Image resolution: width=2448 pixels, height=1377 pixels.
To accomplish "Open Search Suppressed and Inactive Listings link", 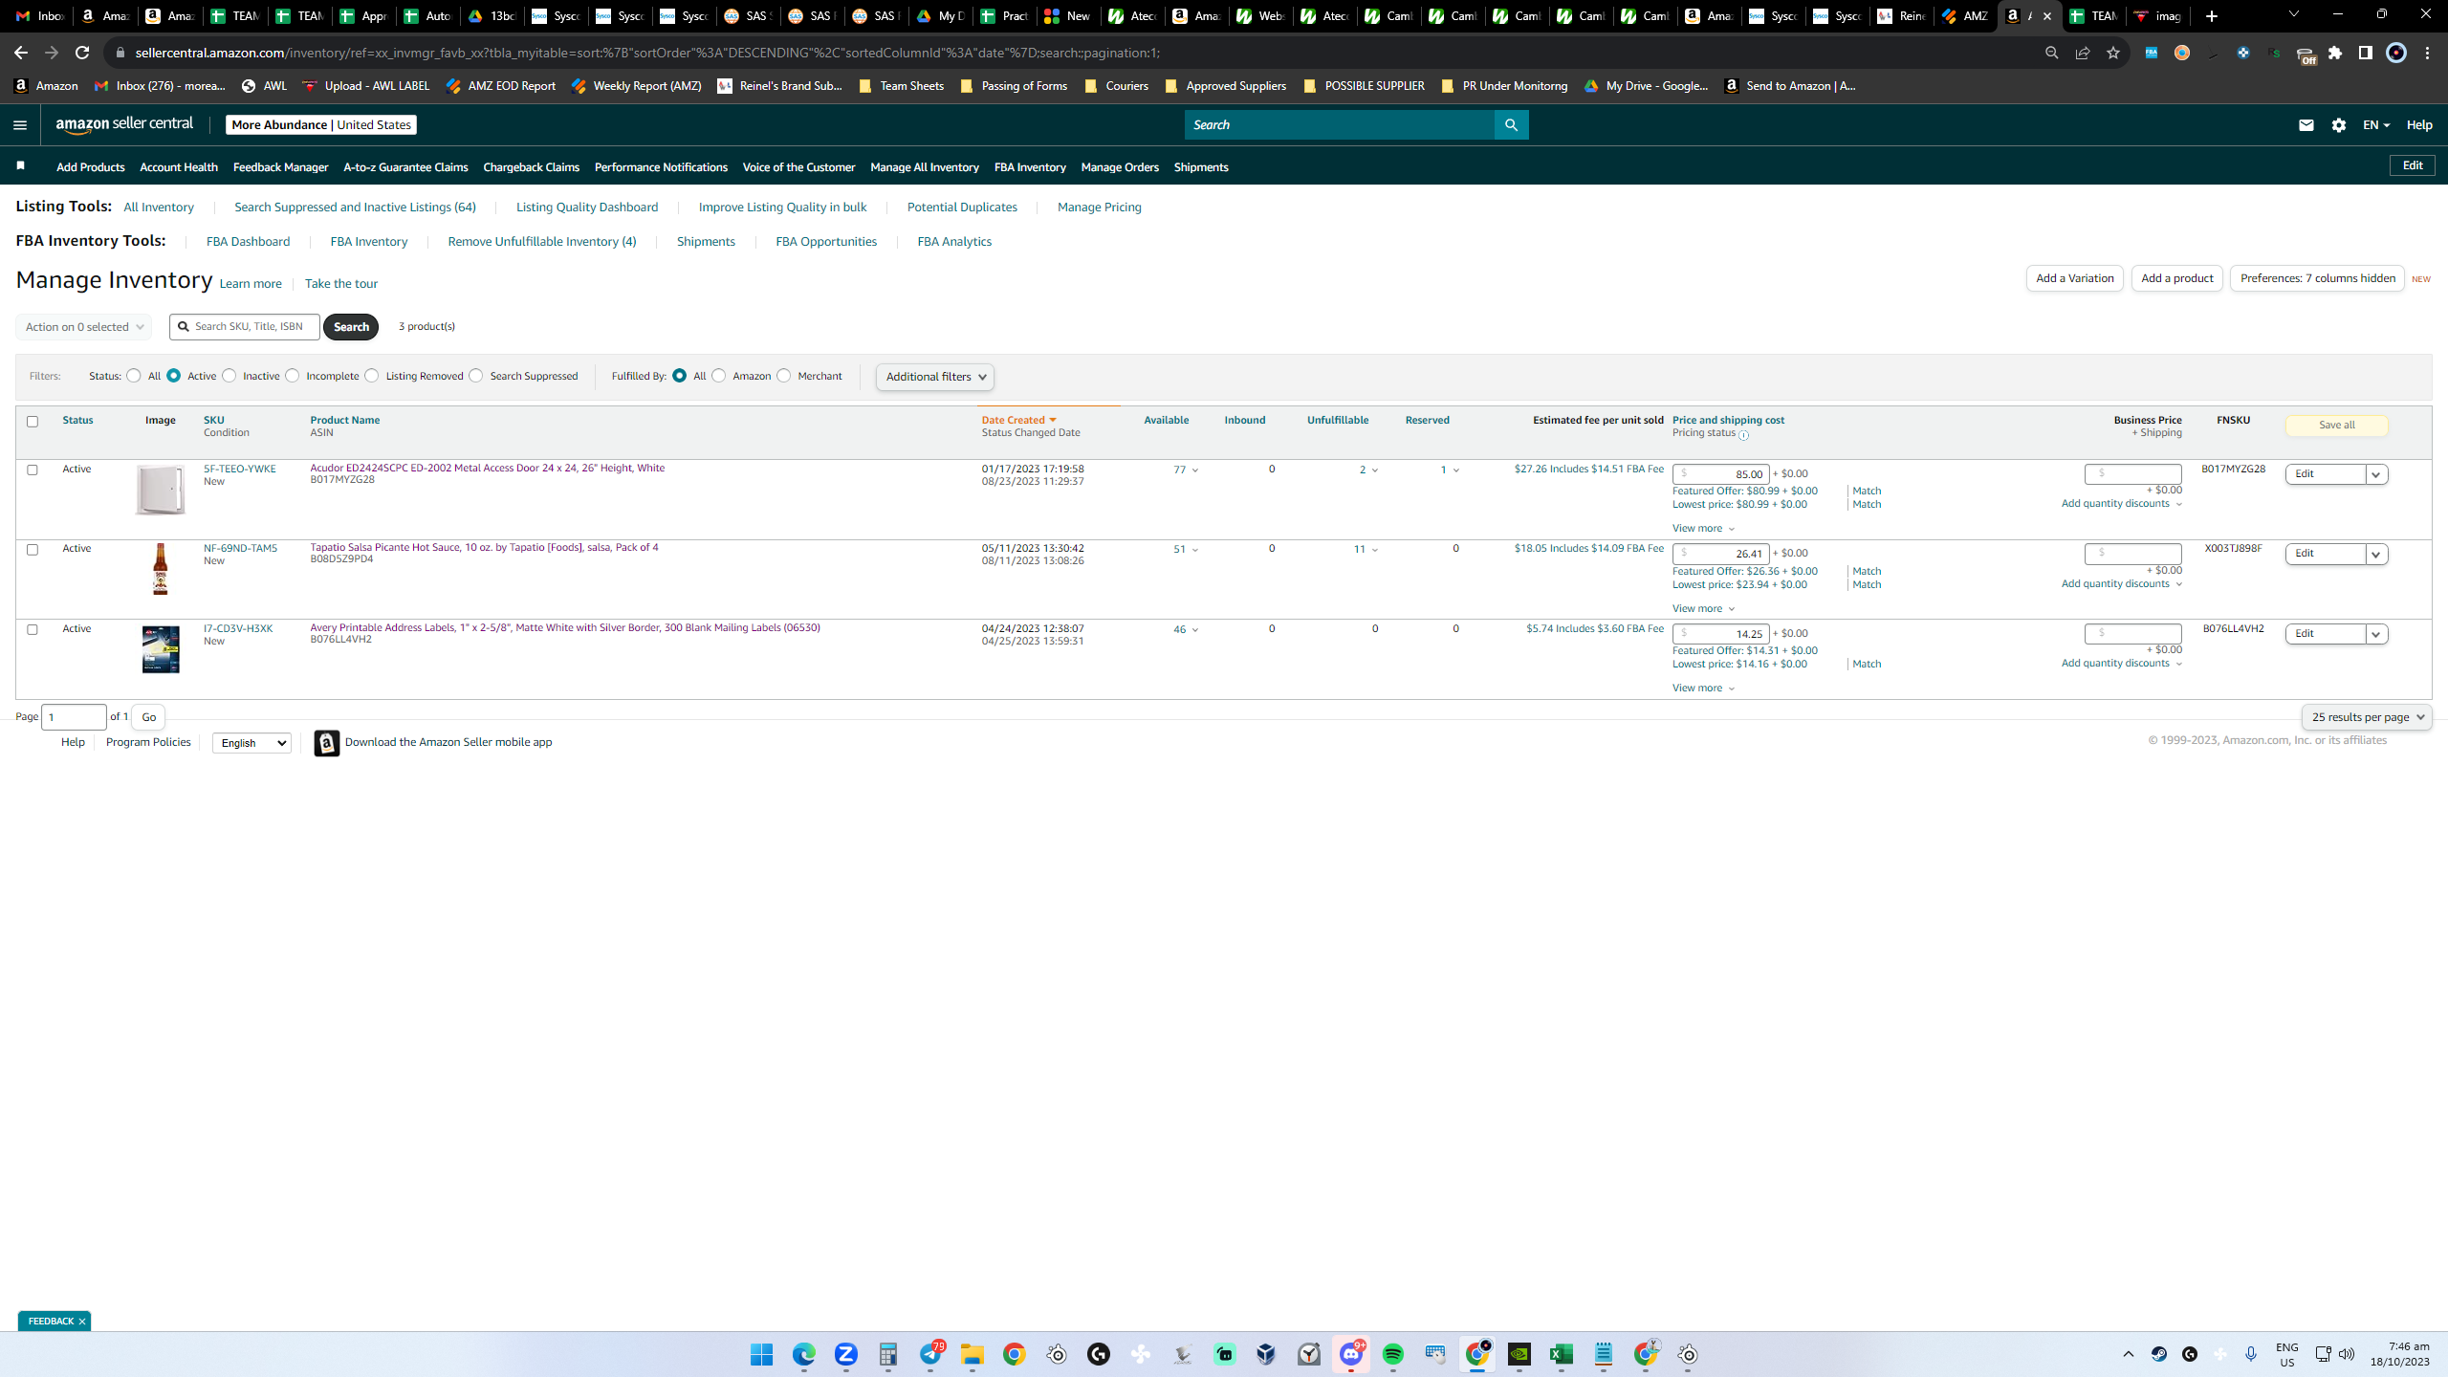I will (x=355, y=208).
